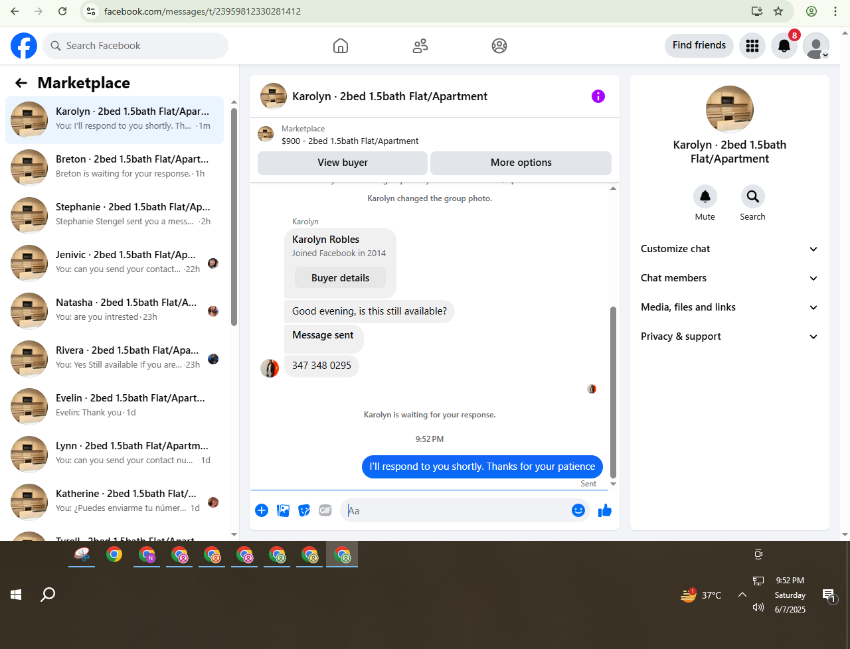Click the 347 348 0295 message bubble
This screenshot has height=649, width=850.
click(x=321, y=366)
